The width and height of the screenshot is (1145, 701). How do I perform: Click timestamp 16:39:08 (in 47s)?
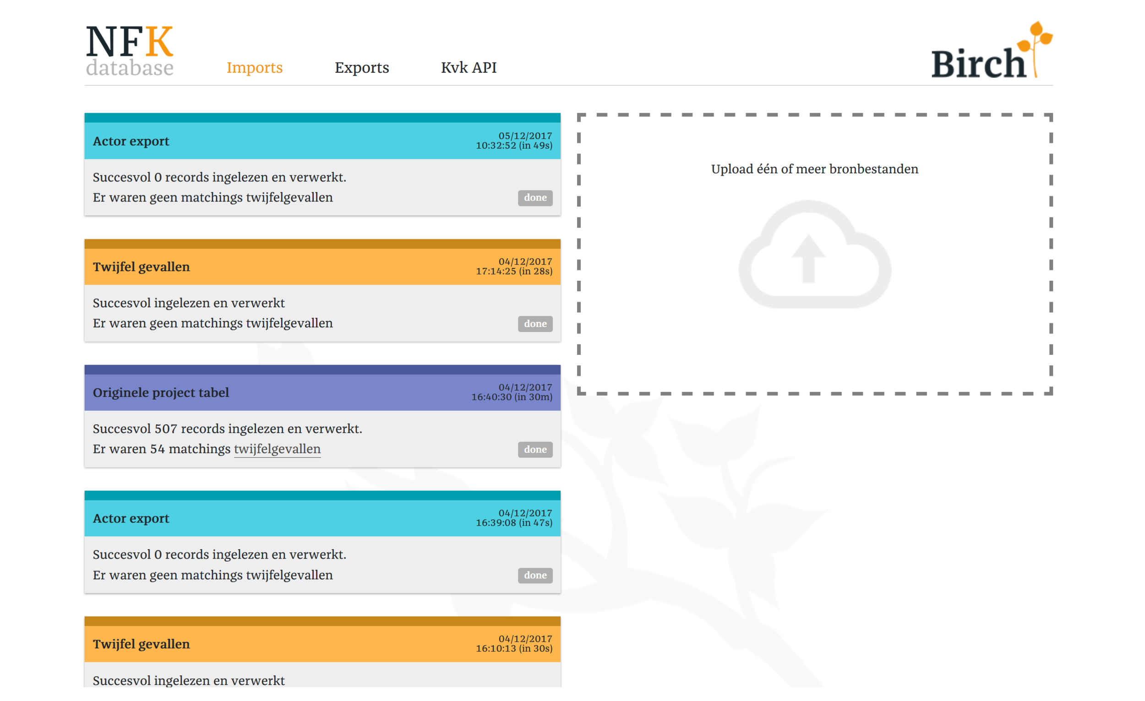514,523
